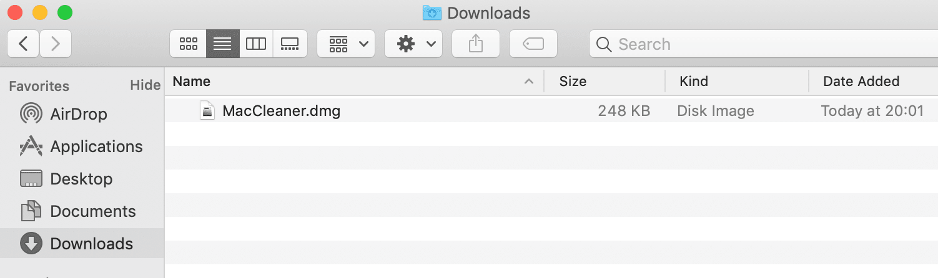Screen dimensions: 938x278
Task: Click the Share toolbar button
Action: point(476,44)
